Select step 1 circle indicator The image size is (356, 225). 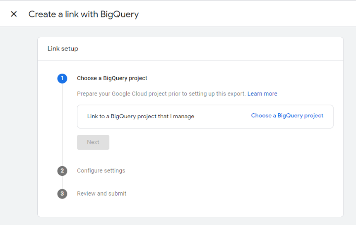click(x=62, y=79)
